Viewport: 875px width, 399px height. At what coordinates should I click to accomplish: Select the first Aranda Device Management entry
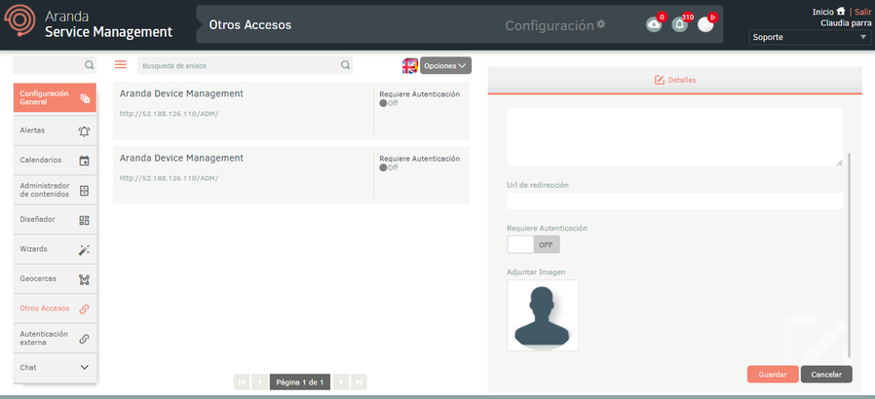(291, 110)
